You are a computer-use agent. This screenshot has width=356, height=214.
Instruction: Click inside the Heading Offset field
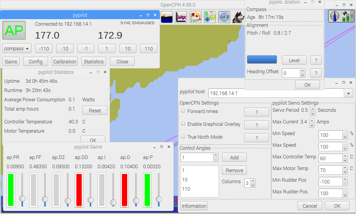point(289,73)
